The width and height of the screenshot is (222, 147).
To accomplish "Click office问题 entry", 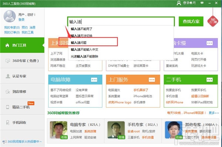I will point(83,102).
